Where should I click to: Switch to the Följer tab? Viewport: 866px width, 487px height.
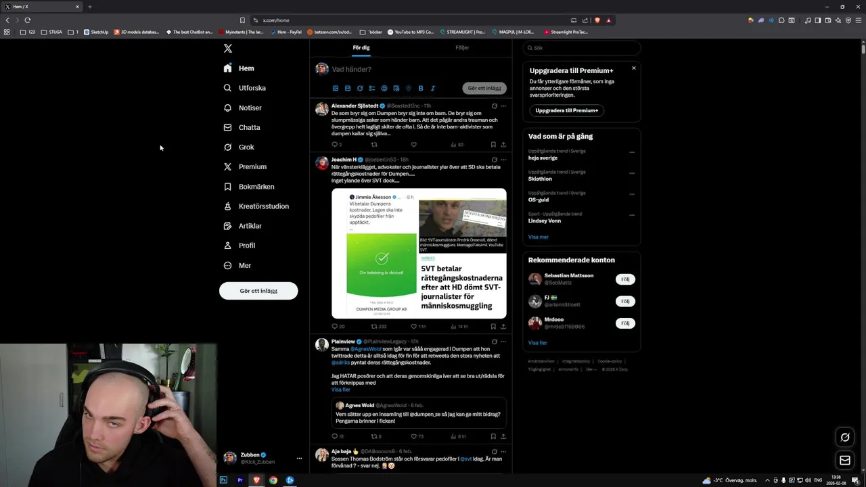462,48
